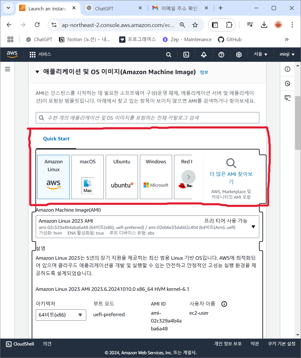Open the tutorial screen icon in right sidebar
The width and height of the screenshot is (301, 358).
288,98
